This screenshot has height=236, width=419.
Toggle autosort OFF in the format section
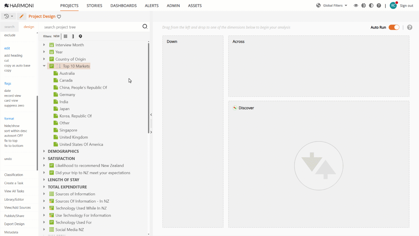(13, 136)
